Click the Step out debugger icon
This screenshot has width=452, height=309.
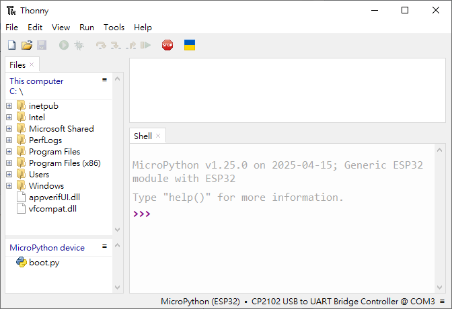pos(131,45)
